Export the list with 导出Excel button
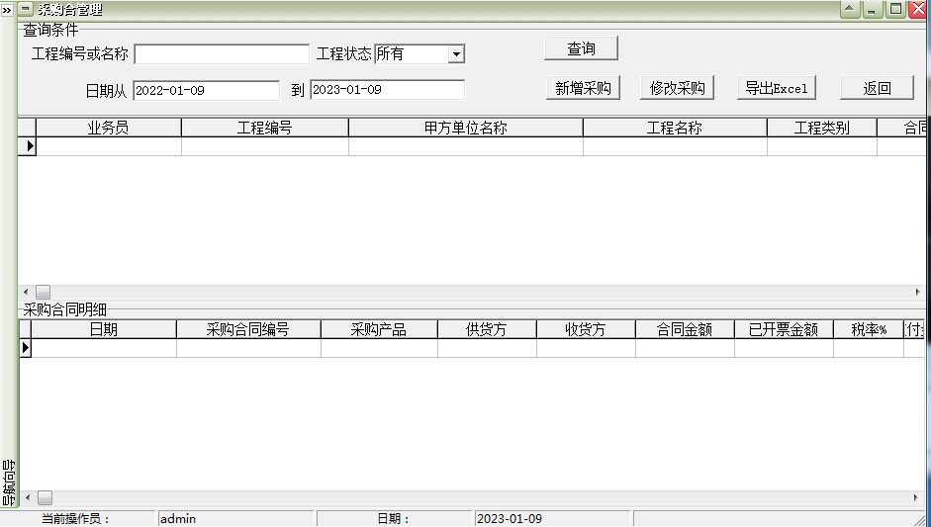Screen dimensions: 931x527 [x=777, y=88]
